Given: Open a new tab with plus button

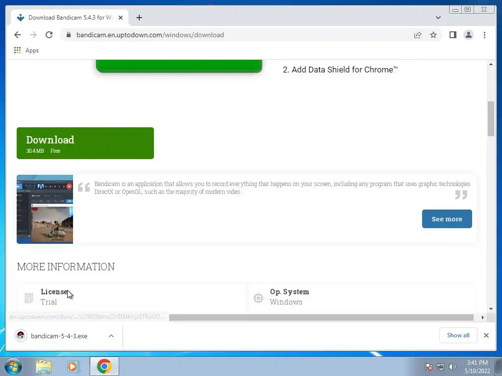Looking at the screenshot, I should pos(139,18).
